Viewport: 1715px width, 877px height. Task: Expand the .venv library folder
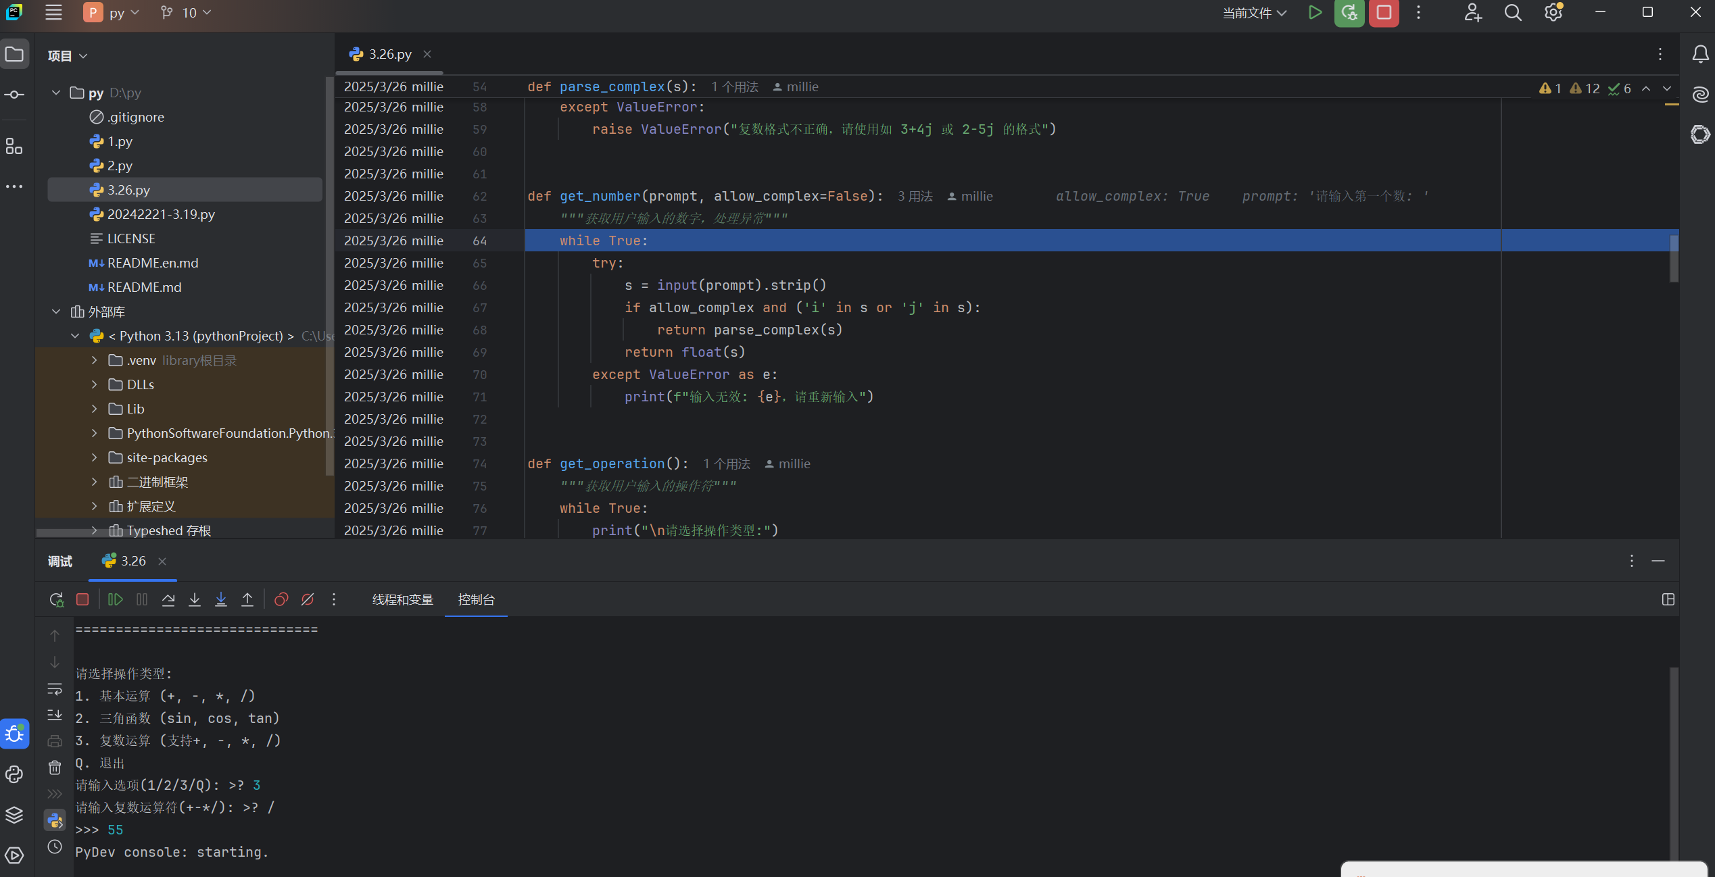click(x=95, y=360)
